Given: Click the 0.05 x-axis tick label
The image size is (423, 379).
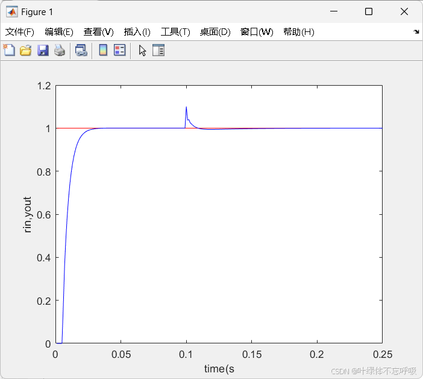Looking at the screenshot, I should [121, 354].
